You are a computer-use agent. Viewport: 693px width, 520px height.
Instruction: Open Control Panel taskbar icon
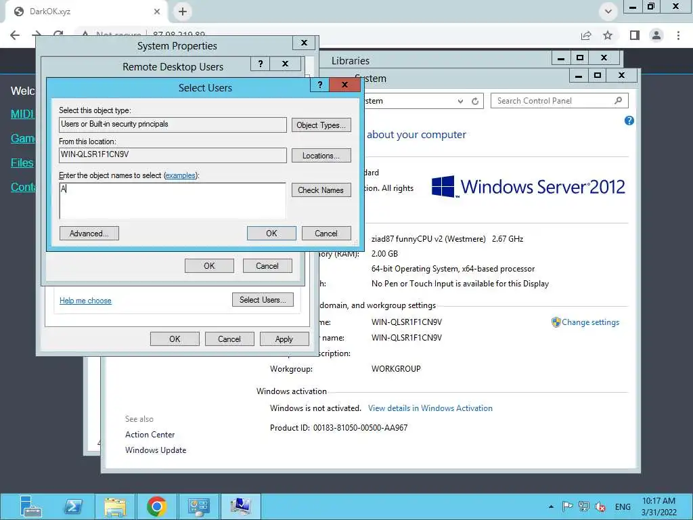click(198, 506)
